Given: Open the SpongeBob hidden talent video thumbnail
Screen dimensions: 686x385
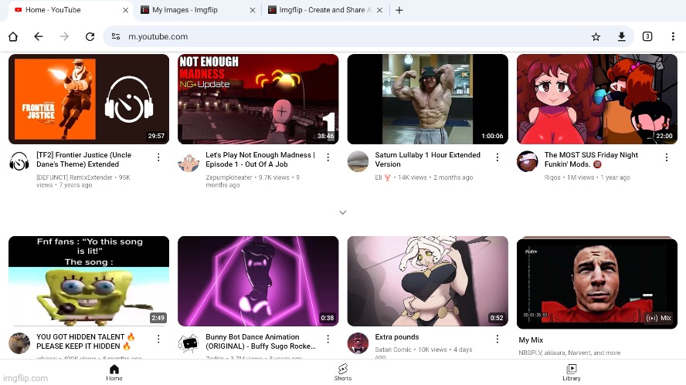Looking at the screenshot, I should [89, 281].
